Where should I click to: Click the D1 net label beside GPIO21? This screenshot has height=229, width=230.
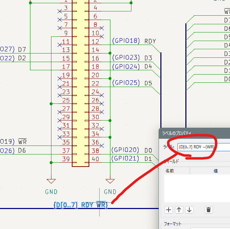point(148,159)
